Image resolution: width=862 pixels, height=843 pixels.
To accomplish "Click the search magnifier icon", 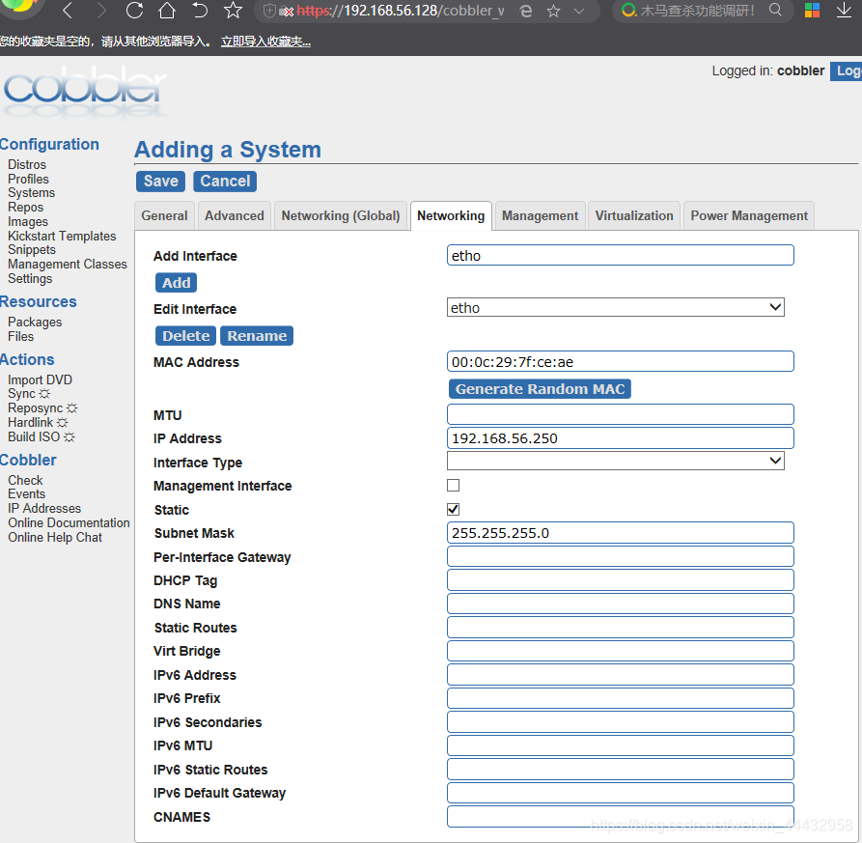I will point(775,10).
